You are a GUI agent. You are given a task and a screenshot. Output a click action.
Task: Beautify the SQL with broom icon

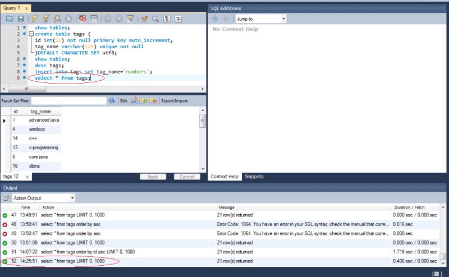pos(144,19)
